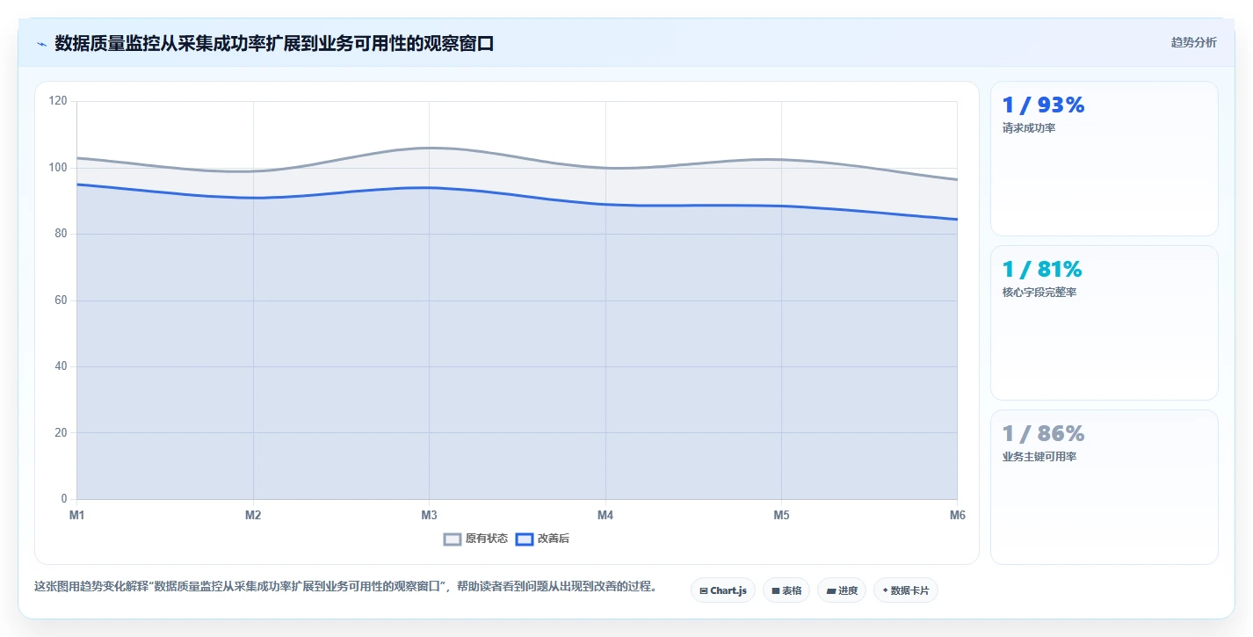The height and width of the screenshot is (637, 1253).
Task: Click the lightning icon beside the title
Action: [41, 44]
